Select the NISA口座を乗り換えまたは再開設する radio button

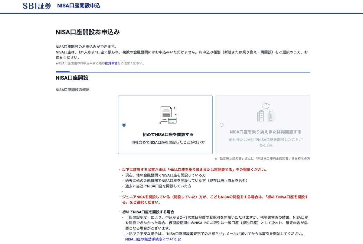point(222,125)
